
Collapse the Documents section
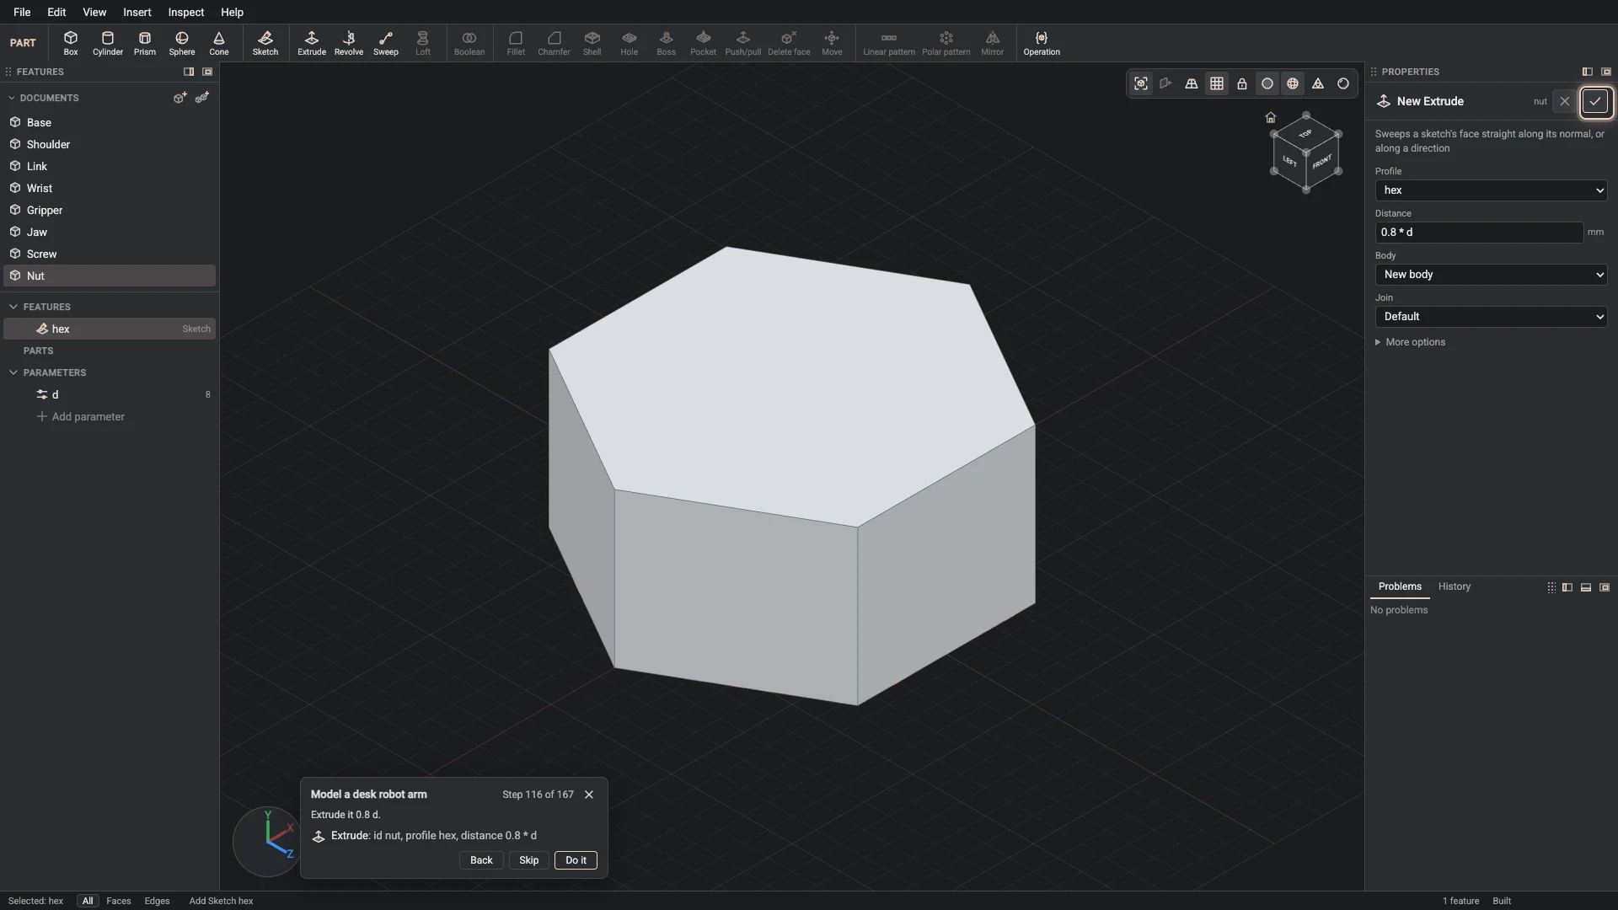point(12,98)
